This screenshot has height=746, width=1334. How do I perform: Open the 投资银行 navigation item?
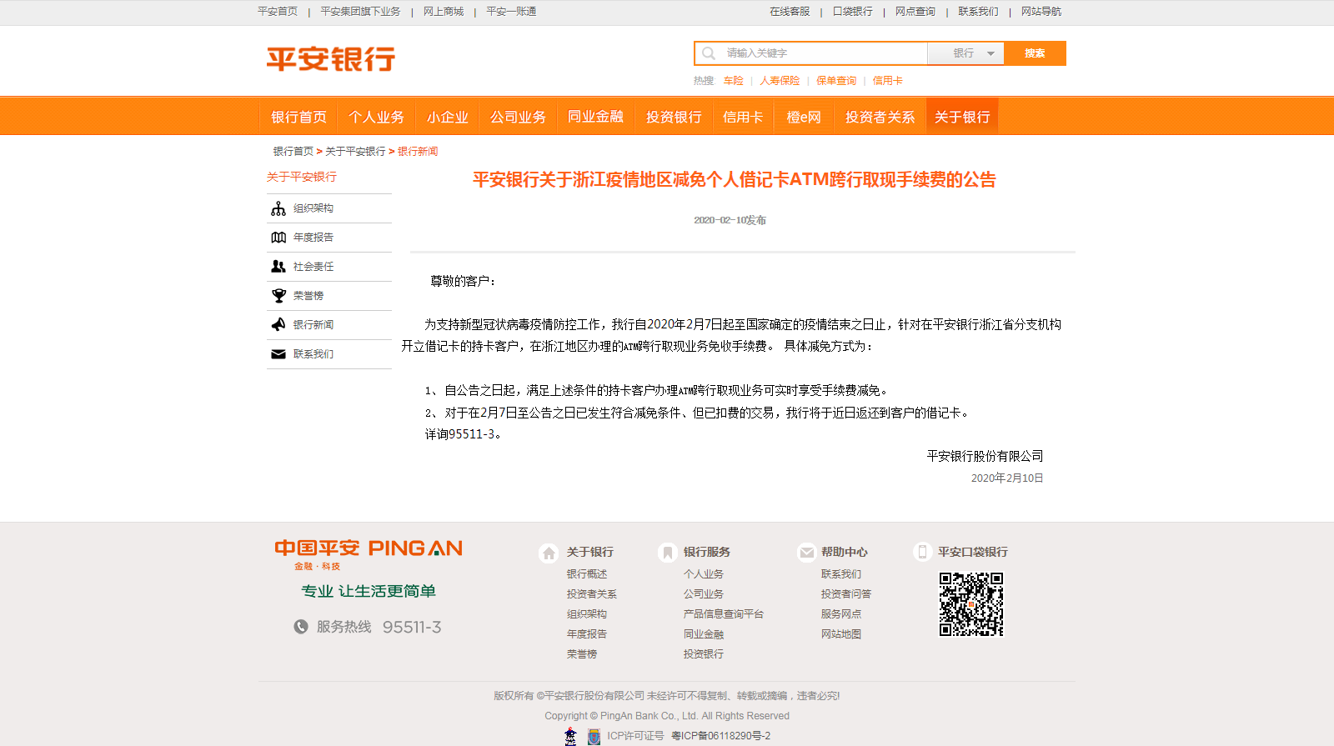(674, 117)
